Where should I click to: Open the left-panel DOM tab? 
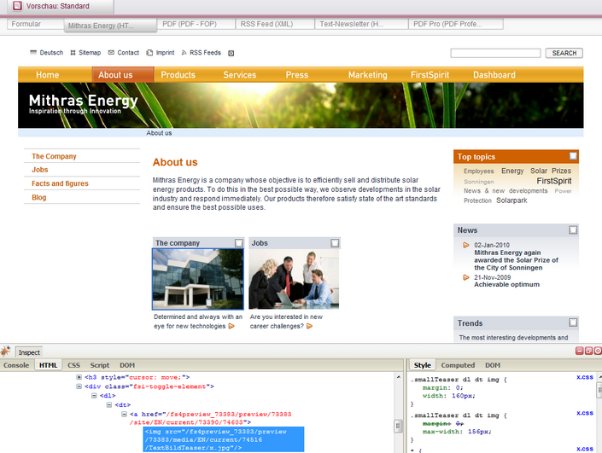(127, 365)
